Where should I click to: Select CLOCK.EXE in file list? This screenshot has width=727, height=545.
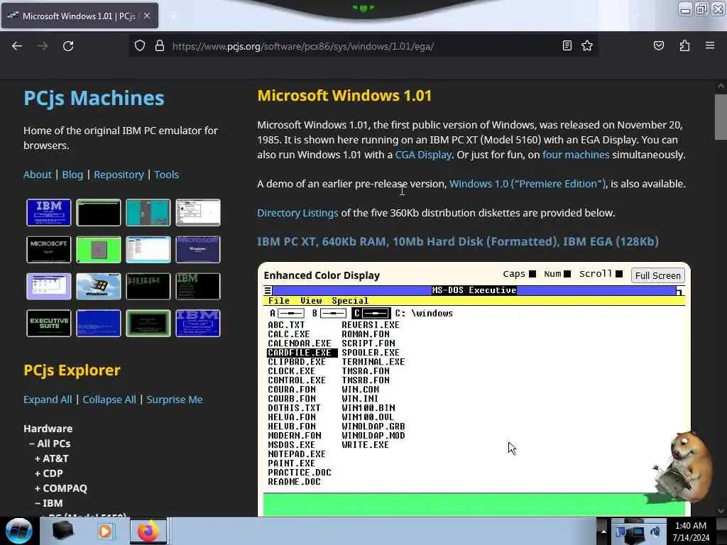click(291, 371)
